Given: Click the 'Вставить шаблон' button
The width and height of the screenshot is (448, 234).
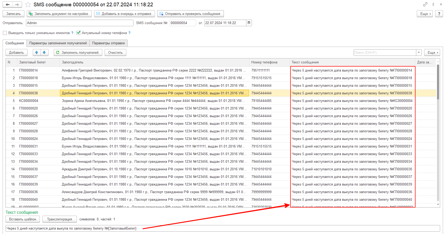Looking at the screenshot, I should 23,219.
